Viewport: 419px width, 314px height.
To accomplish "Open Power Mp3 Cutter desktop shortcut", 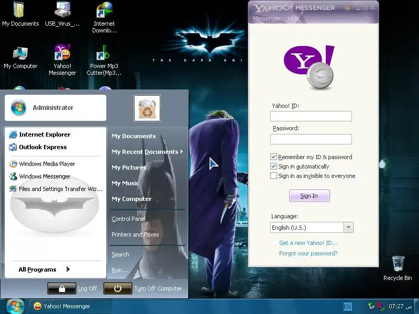I will 104,60.
